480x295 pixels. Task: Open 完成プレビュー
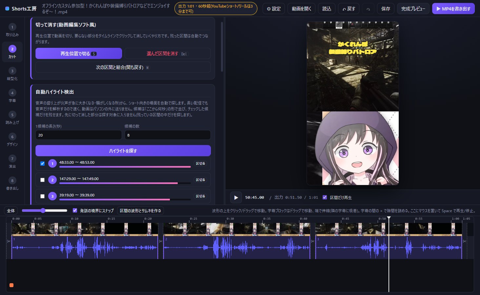pos(413,9)
